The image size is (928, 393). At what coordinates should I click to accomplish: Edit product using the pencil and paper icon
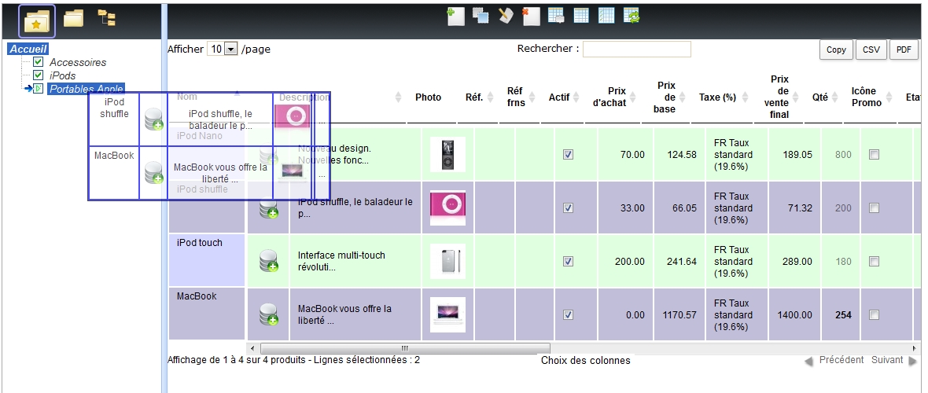click(x=505, y=16)
